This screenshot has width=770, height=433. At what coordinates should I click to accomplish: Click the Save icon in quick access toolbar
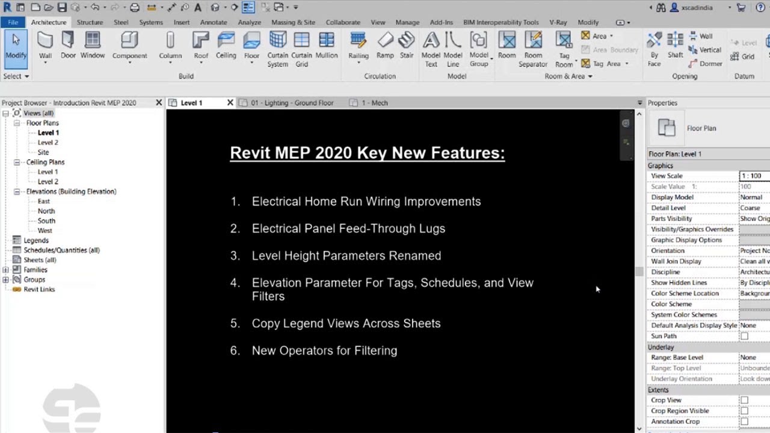pyautogui.click(x=63, y=7)
